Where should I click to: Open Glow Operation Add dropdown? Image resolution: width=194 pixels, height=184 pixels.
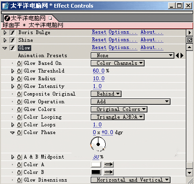tap(131, 102)
